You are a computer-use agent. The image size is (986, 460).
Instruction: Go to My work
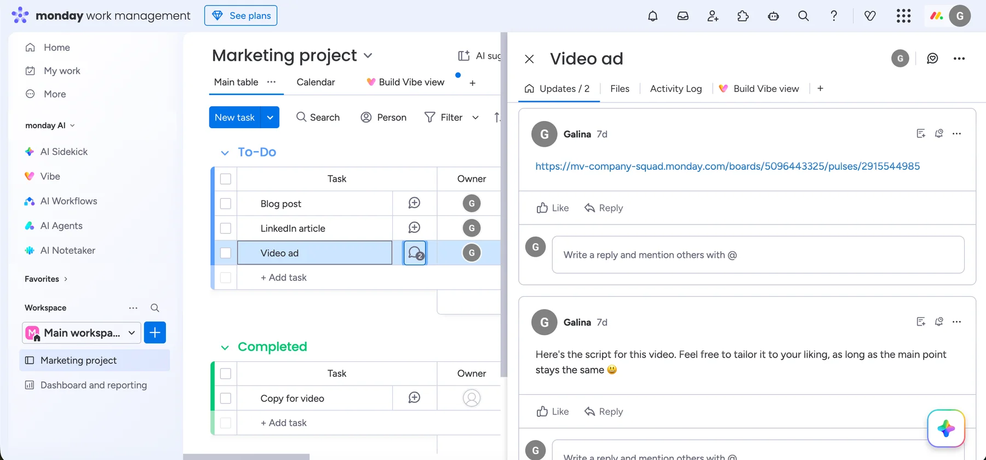[x=62, y=71]
